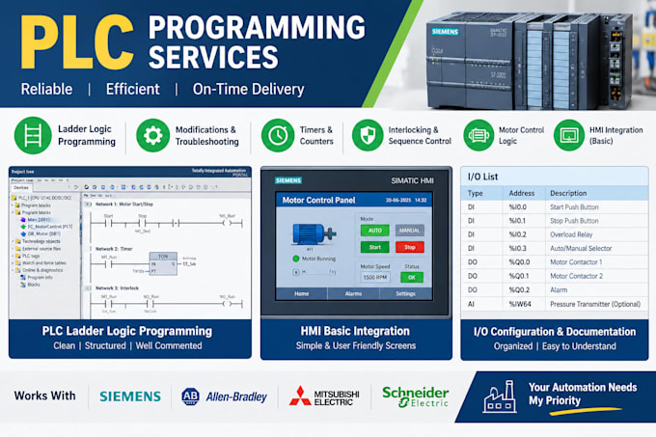Click the Pressure Transmitter (Optional) description

[595, 304]
